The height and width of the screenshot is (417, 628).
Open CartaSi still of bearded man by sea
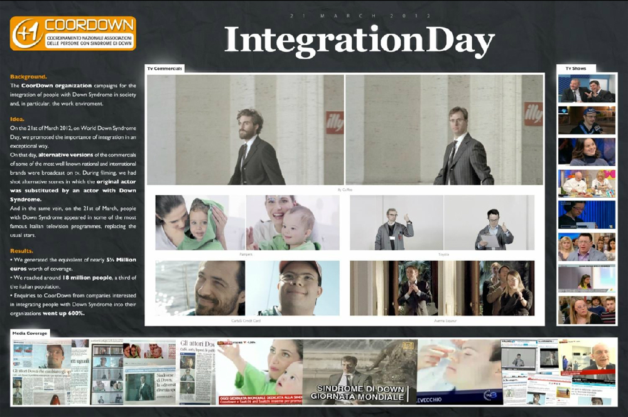(x=200, y=288)
